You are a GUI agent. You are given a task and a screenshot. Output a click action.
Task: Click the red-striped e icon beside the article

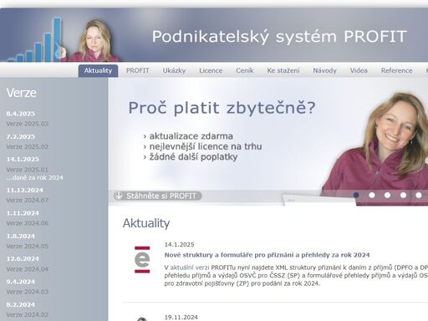142,260
